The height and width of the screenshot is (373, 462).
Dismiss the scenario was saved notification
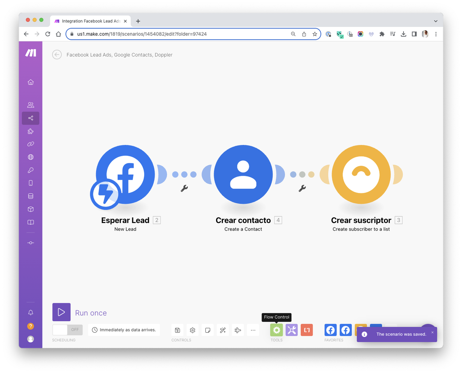pyautogui.click(x=433, y=332)
